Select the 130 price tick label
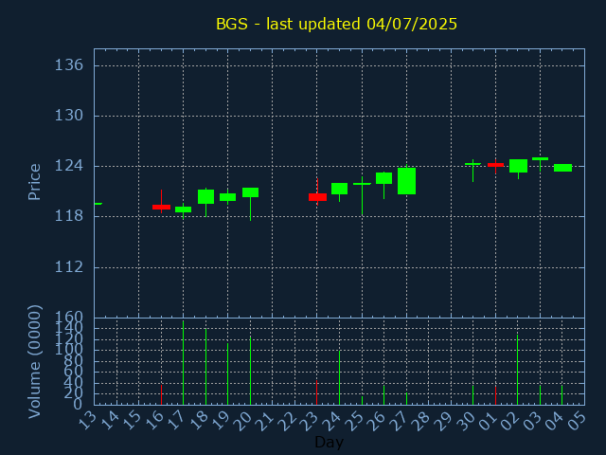This screenshot has width=606, height=455. tap(69, 116)
